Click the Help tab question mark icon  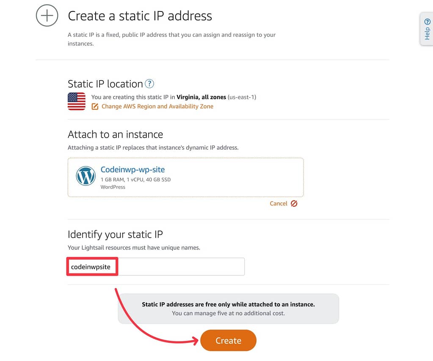[427, 22]
